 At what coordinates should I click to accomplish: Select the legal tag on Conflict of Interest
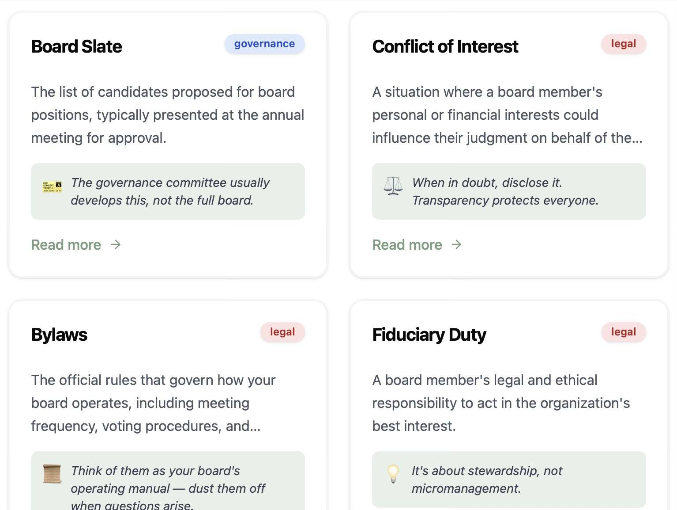pos(623,44)
